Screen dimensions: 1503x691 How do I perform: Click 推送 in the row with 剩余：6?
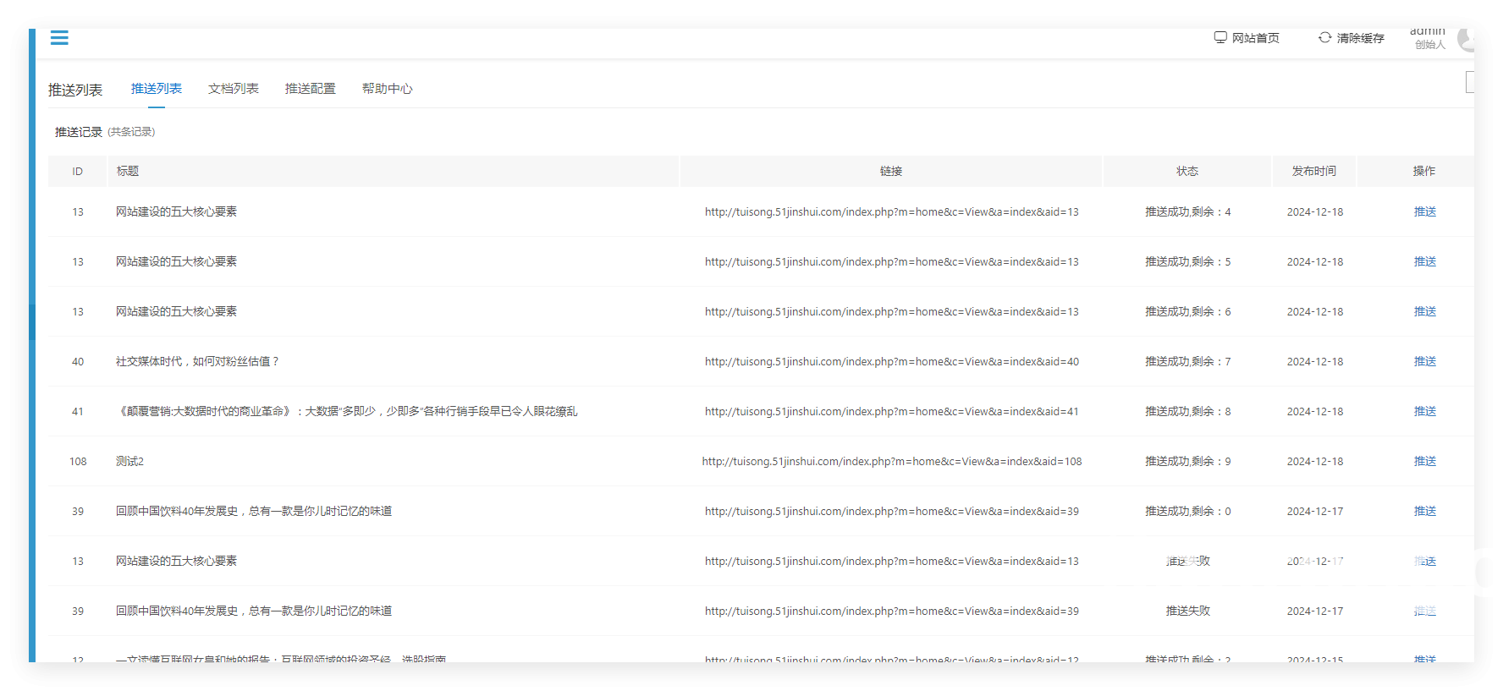[x=1425, y=311]
